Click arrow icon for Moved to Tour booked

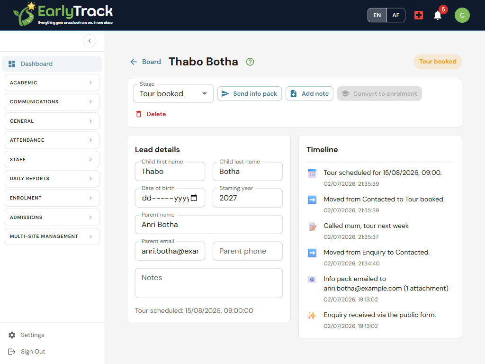click(312, 200)
